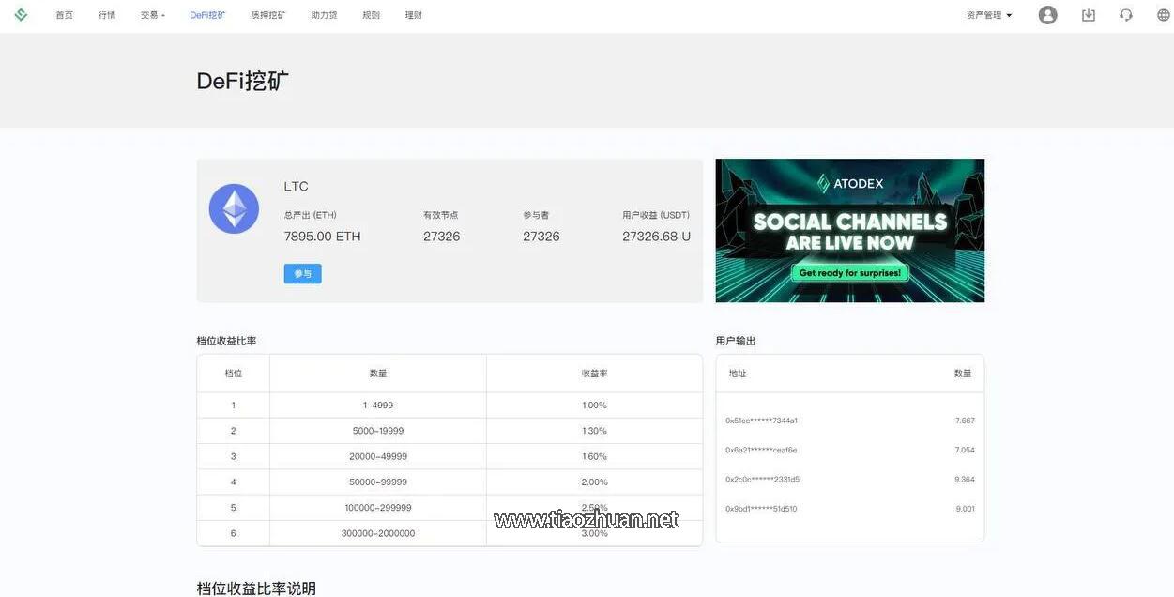Screen dimensions: 1174x597
Task: Go to 首页 in navigation
Action: point(64,15)
